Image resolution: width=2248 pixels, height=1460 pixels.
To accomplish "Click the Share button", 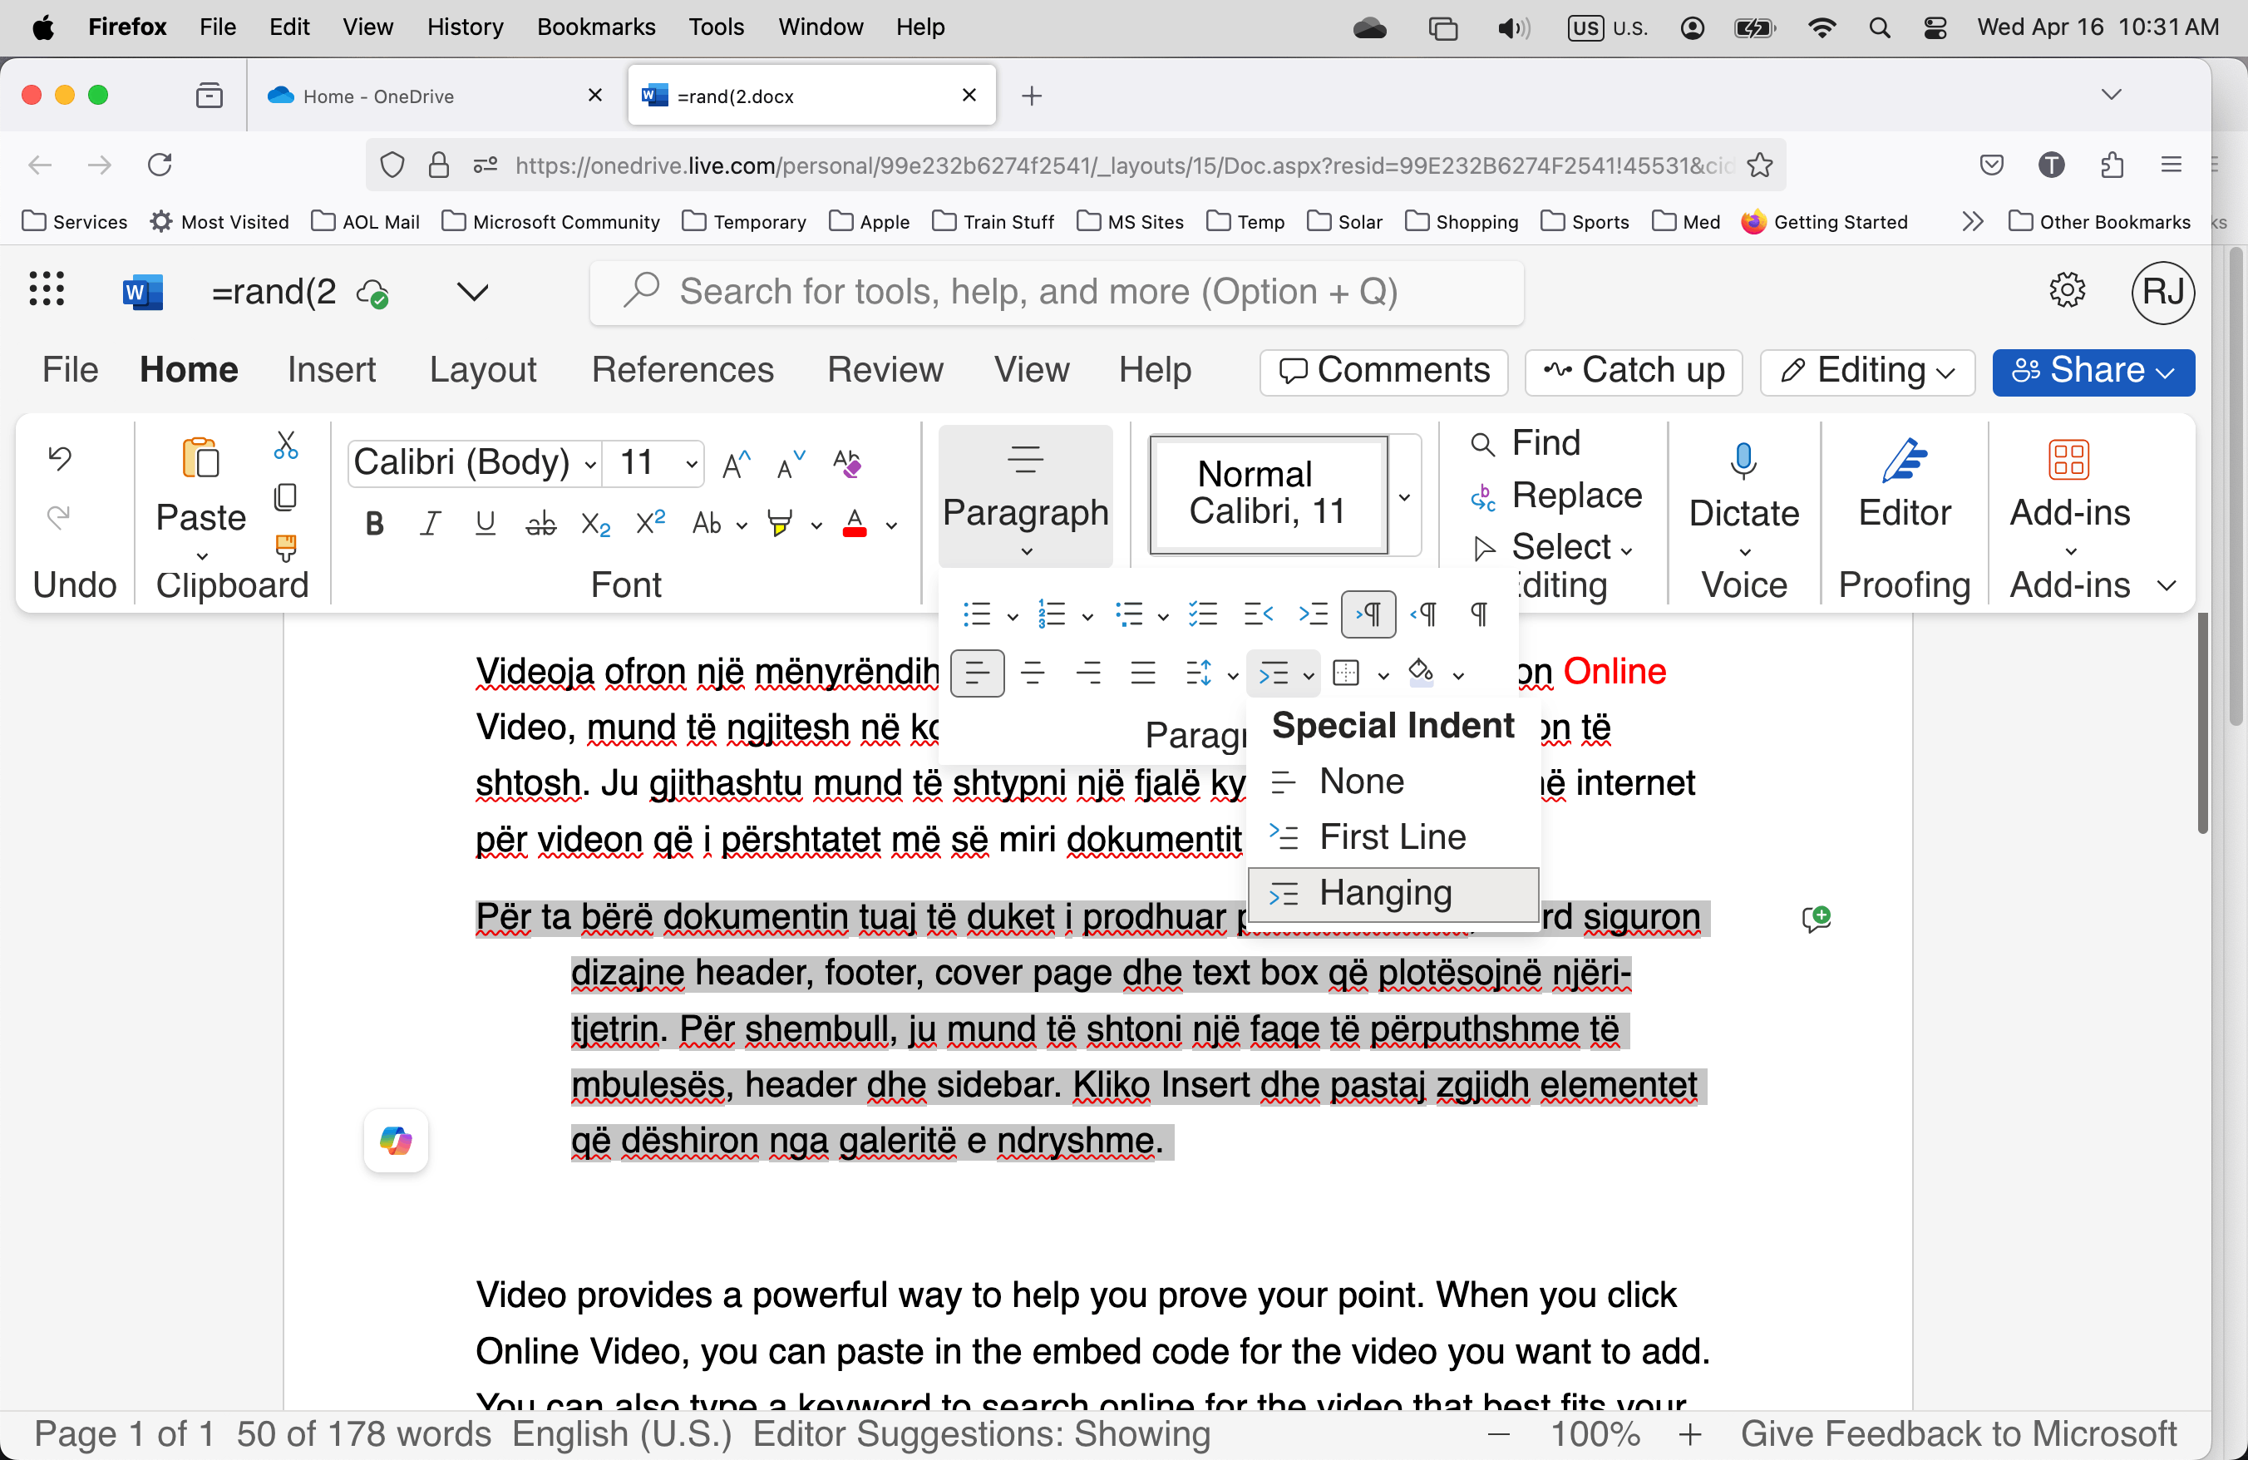I will pos(2093,371).
